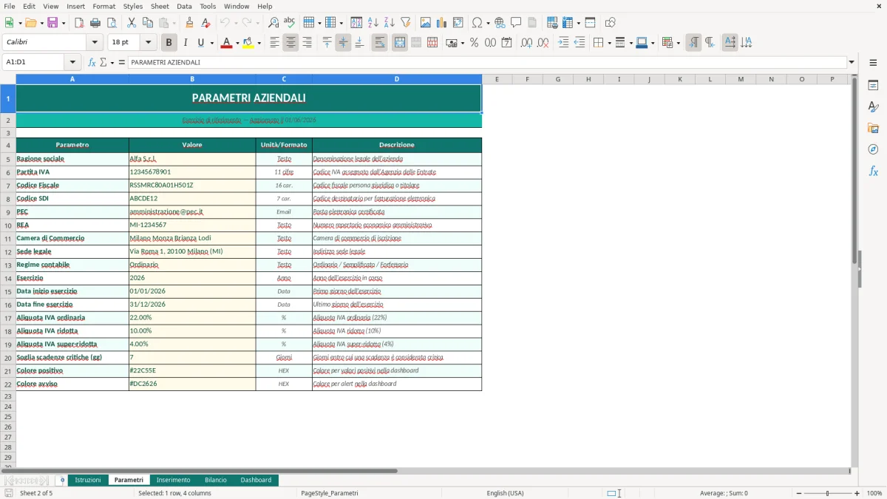Toggle left-to-right text direction
887x499 pixels.
pyautogui.click(x=693, y=43)
